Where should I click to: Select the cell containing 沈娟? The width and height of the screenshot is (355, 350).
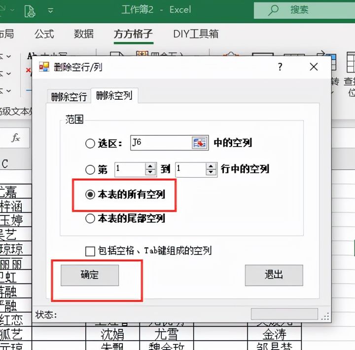coord(112,334)
